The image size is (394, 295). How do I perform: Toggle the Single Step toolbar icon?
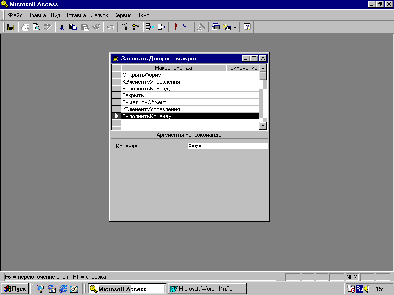click(187, 27)
